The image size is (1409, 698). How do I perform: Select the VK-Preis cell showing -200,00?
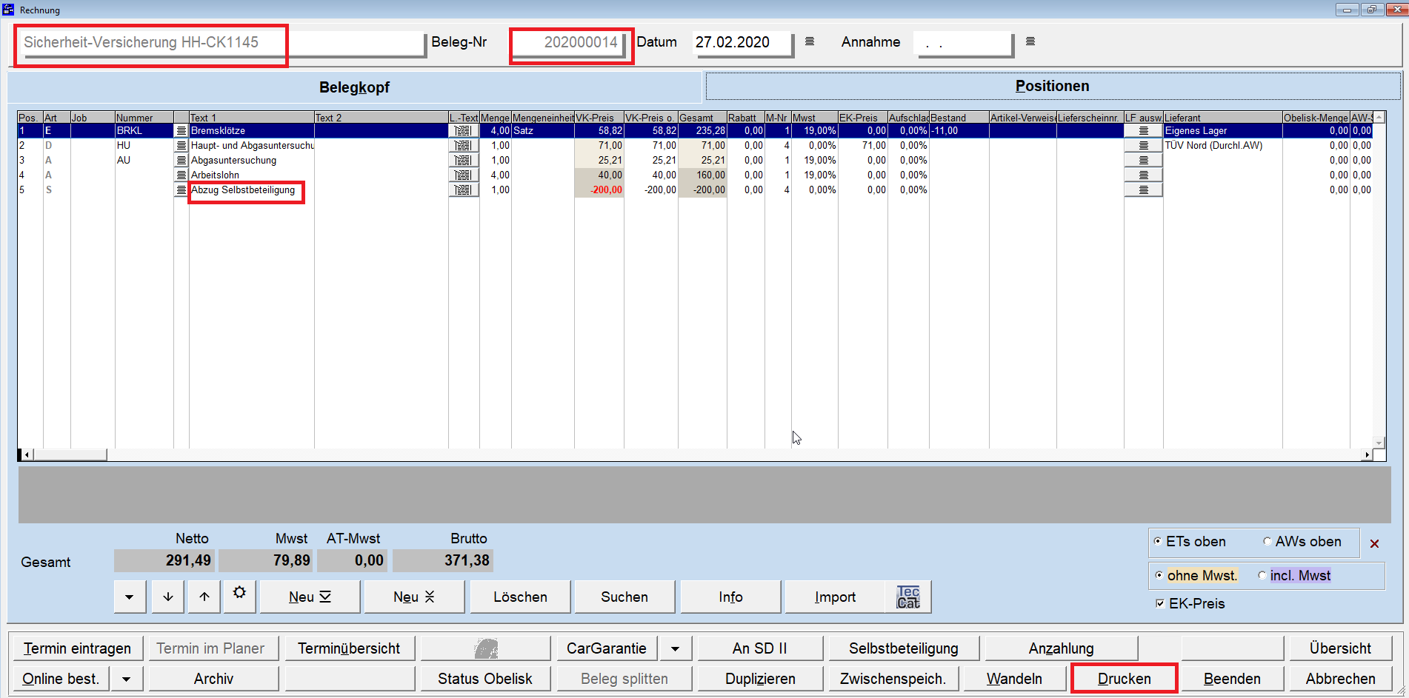coord(599,190)
